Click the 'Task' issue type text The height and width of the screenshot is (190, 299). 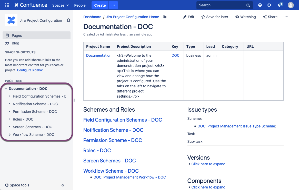(x=191, y=134)
